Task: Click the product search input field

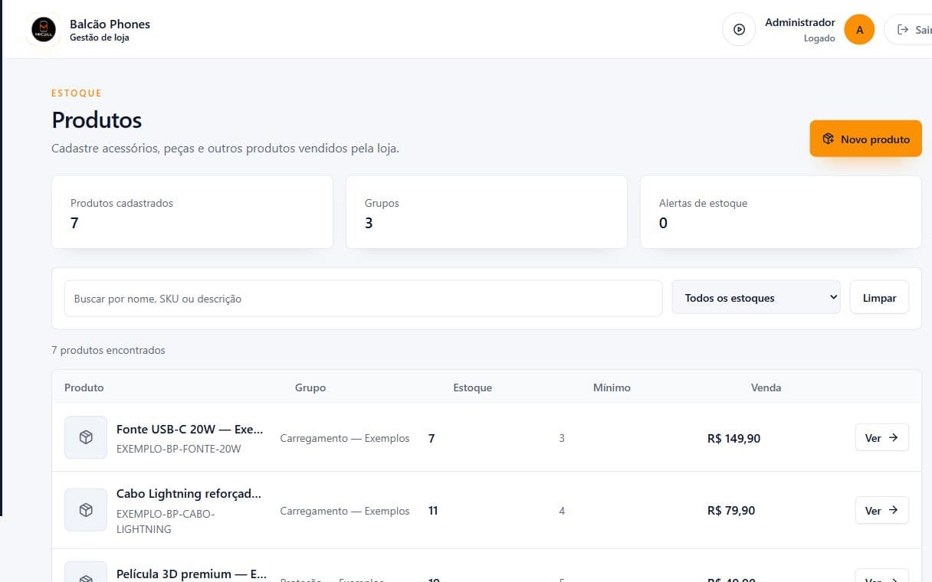Action: pos(363,299)
